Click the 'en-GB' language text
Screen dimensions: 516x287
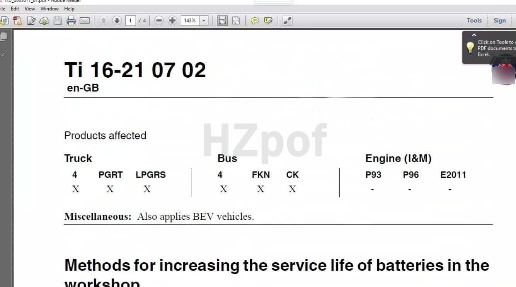pyautogui.click(x=83, y=88)
